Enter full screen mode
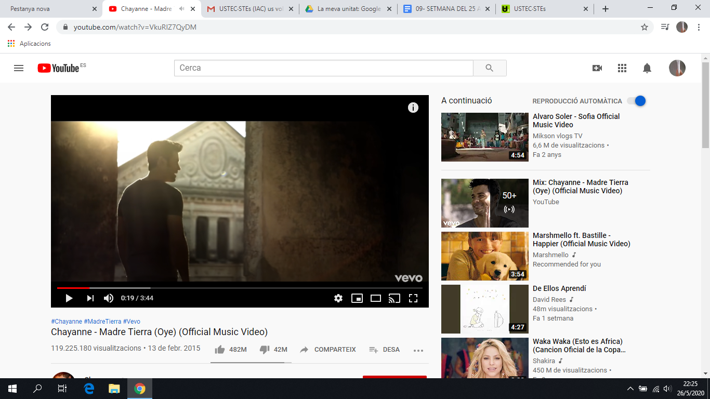710x399 pixels. [x=413, y=298]
